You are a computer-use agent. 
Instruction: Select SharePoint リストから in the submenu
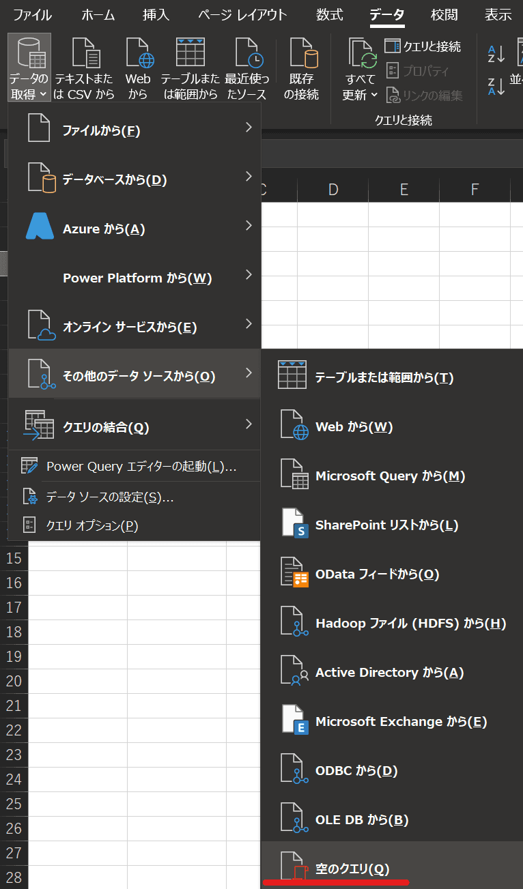[386, 525]
